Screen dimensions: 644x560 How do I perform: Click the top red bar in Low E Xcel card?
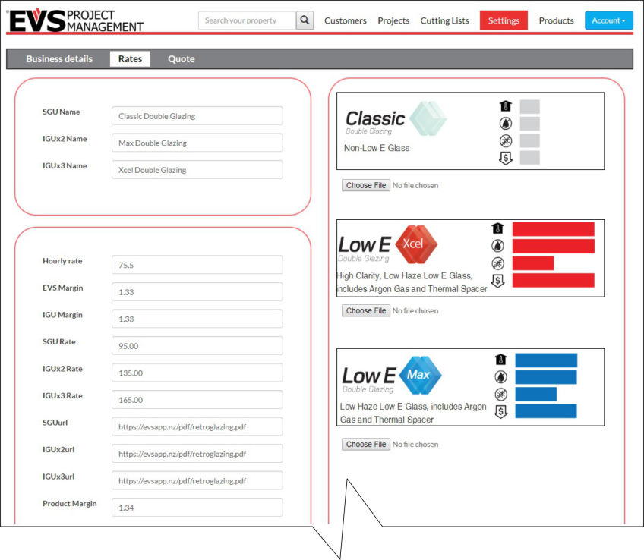pyautogui.click(x=553, y=228)
